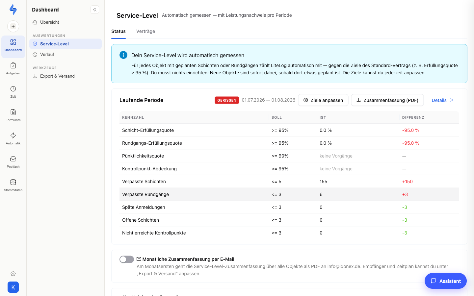
Task: Select the Status tab
Action: point(118,31)
